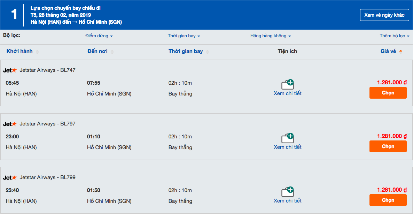Sort flights by Khởi hành column label
The image size is (413, 214).
20,51
